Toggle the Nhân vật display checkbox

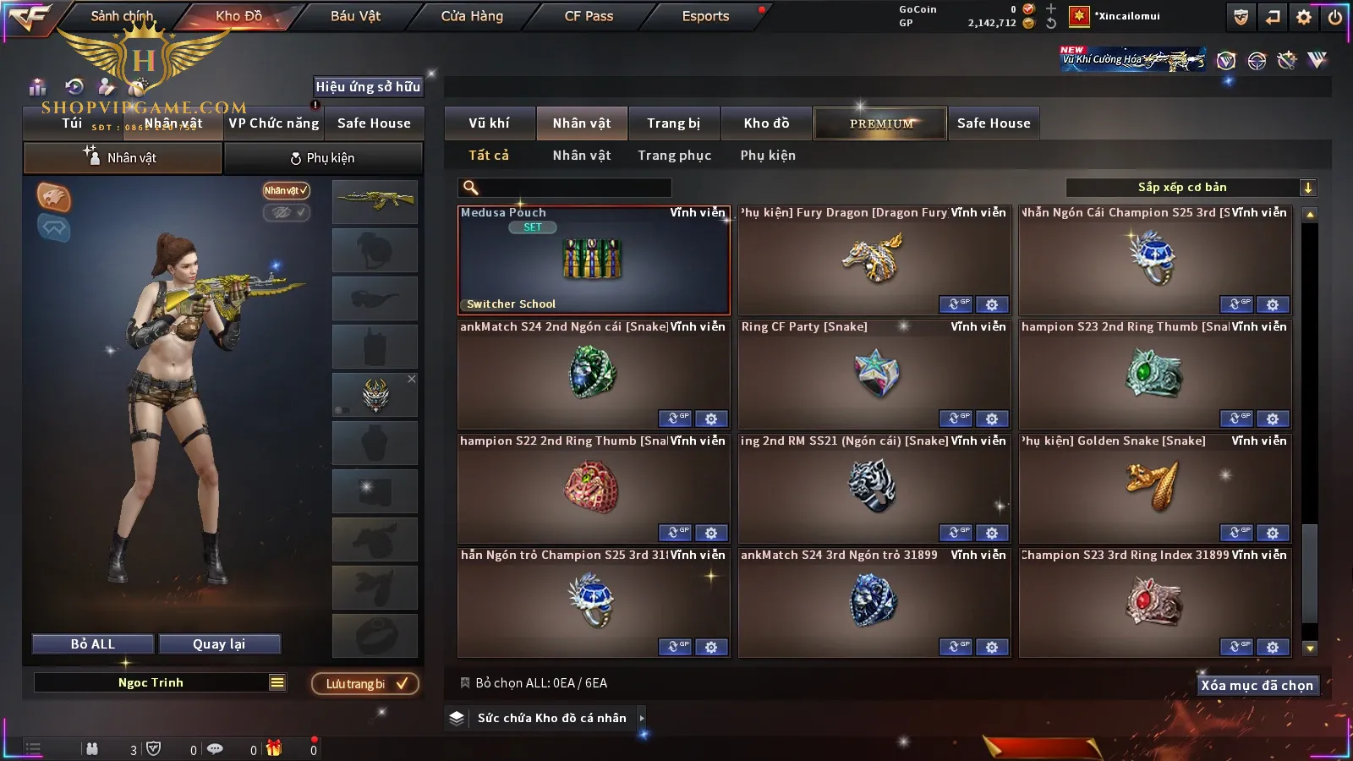pos(286,190)
